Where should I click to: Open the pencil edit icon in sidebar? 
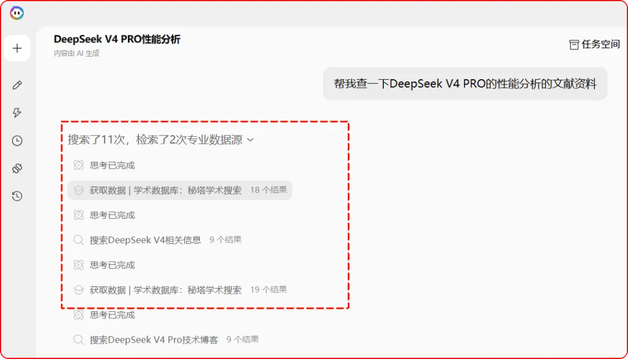click(x=17, y=85)
